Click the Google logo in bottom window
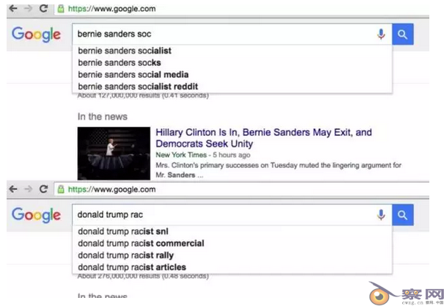This screenshot has height=306, width=444. 36,215
